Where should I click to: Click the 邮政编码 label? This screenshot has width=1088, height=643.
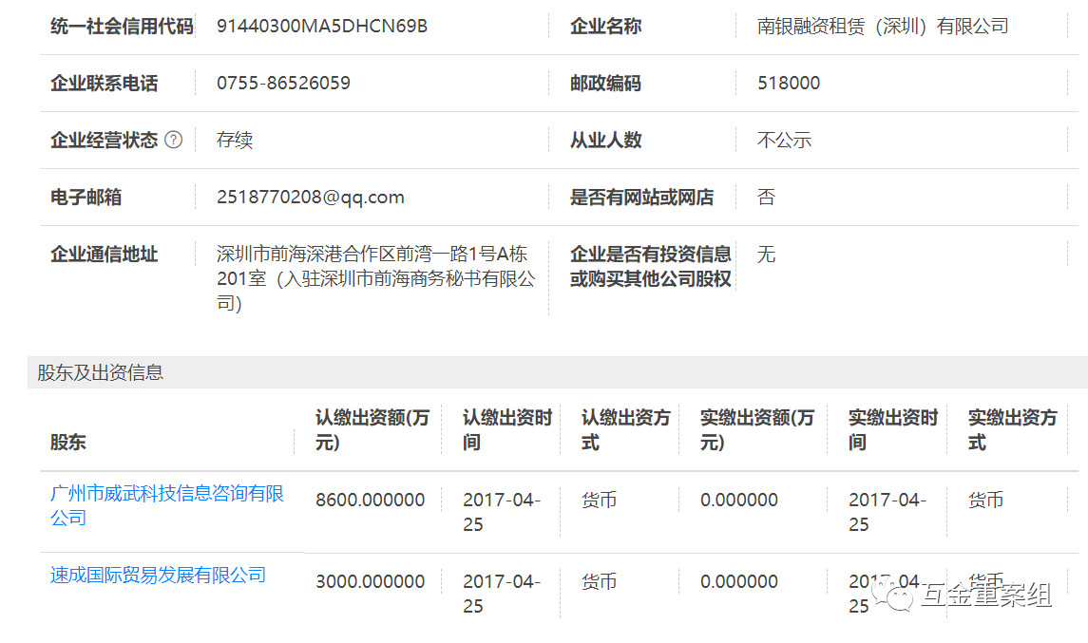(x=605, y=84)
